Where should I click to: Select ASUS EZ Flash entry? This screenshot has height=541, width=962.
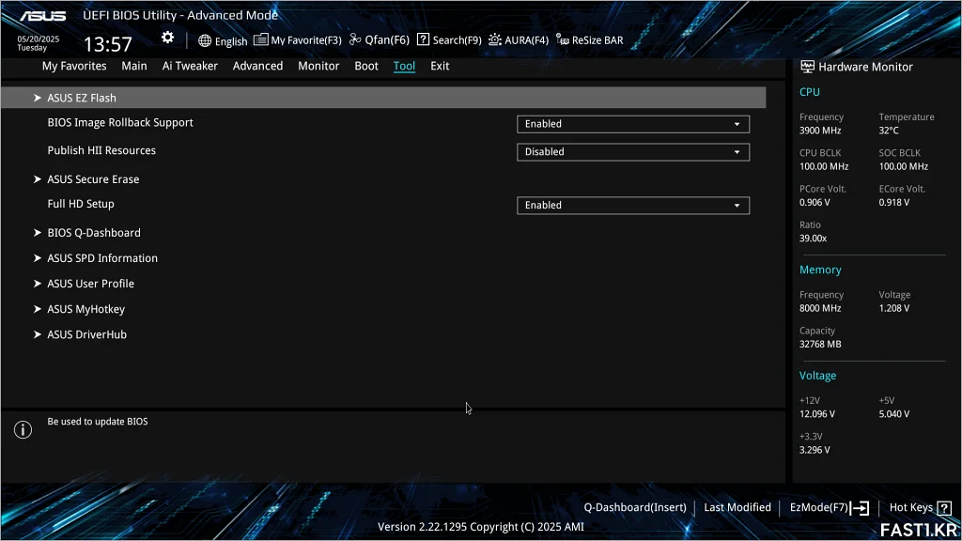click(x=383, y=98)
